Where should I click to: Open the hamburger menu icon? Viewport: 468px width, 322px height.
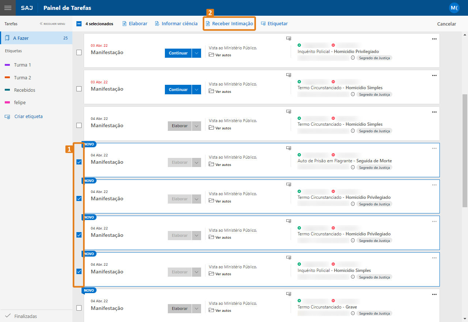[8, 8]
